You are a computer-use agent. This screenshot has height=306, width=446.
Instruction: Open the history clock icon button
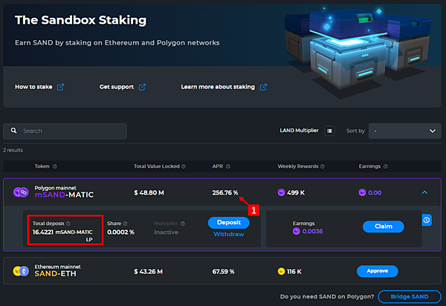pos(427,220)
